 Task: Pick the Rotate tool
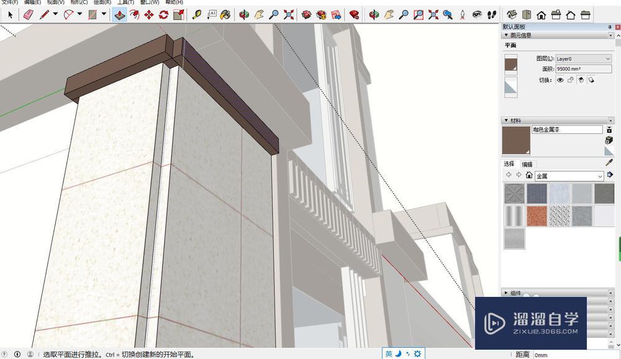coord(163,15)
